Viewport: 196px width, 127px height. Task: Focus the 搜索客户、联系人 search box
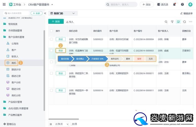[121, 5]
